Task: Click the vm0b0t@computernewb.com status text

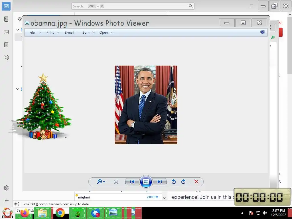Action: 56,204
